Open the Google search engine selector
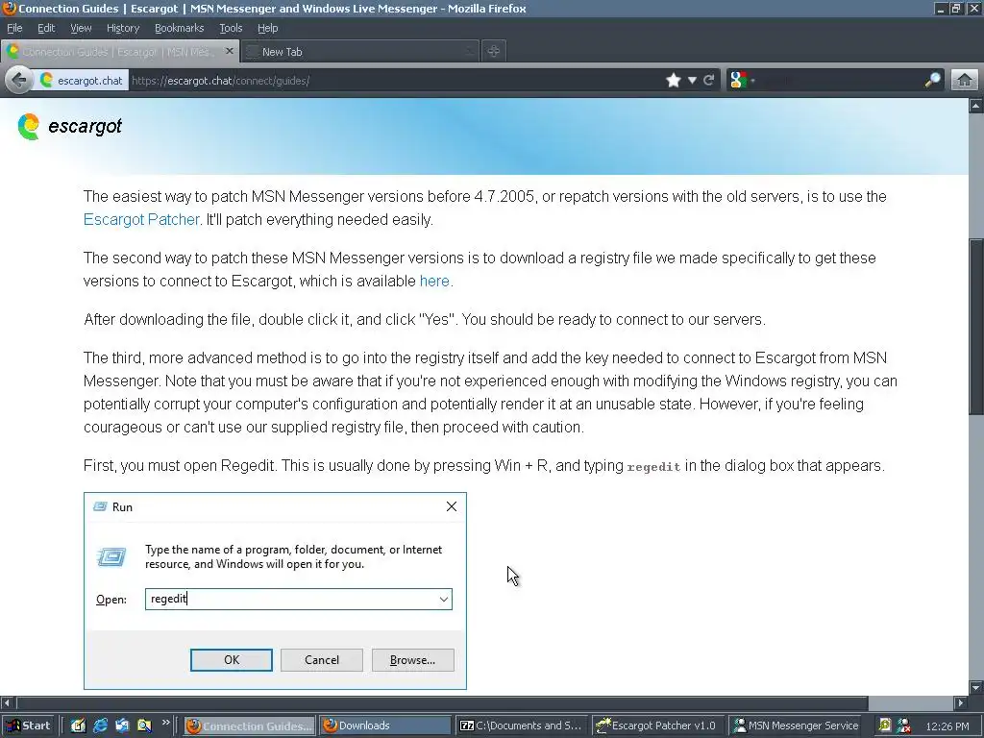Image resolution: width=984 pixels, height=738 pixels. coord(742,81)
